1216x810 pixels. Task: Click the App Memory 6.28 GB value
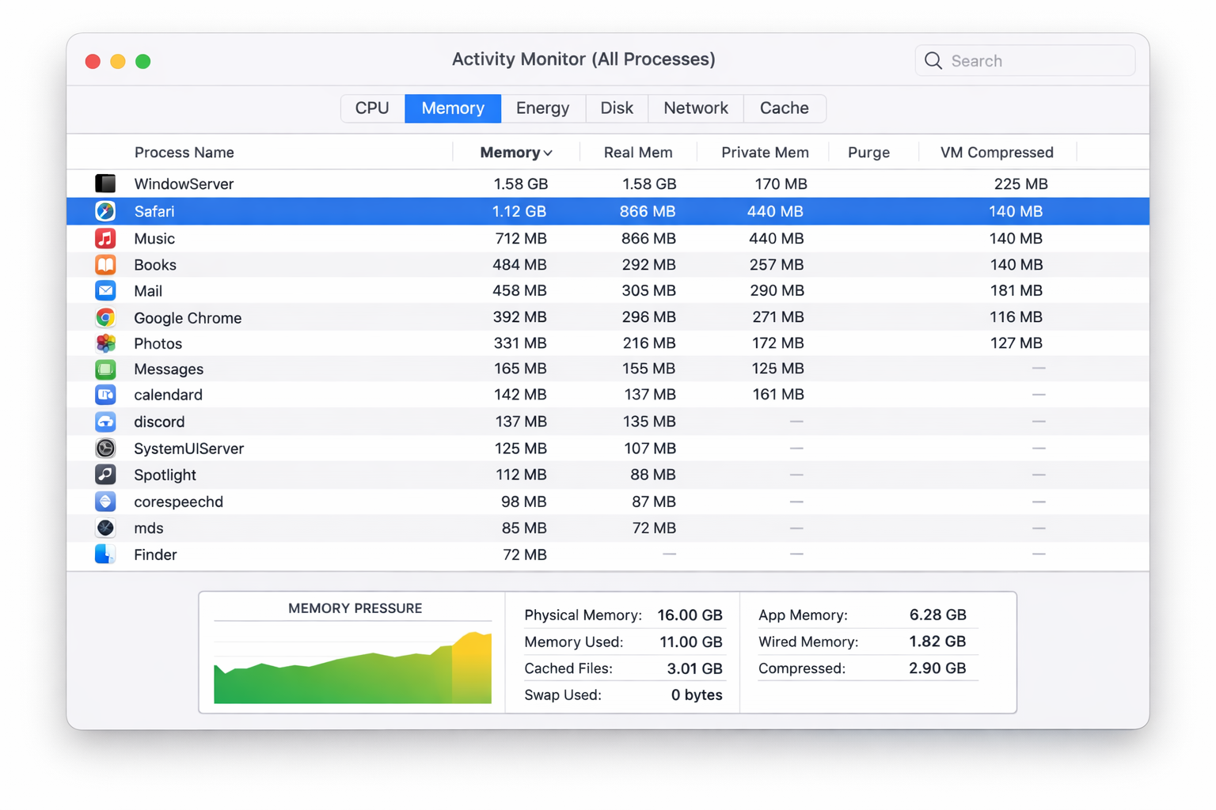click(937, 615)
